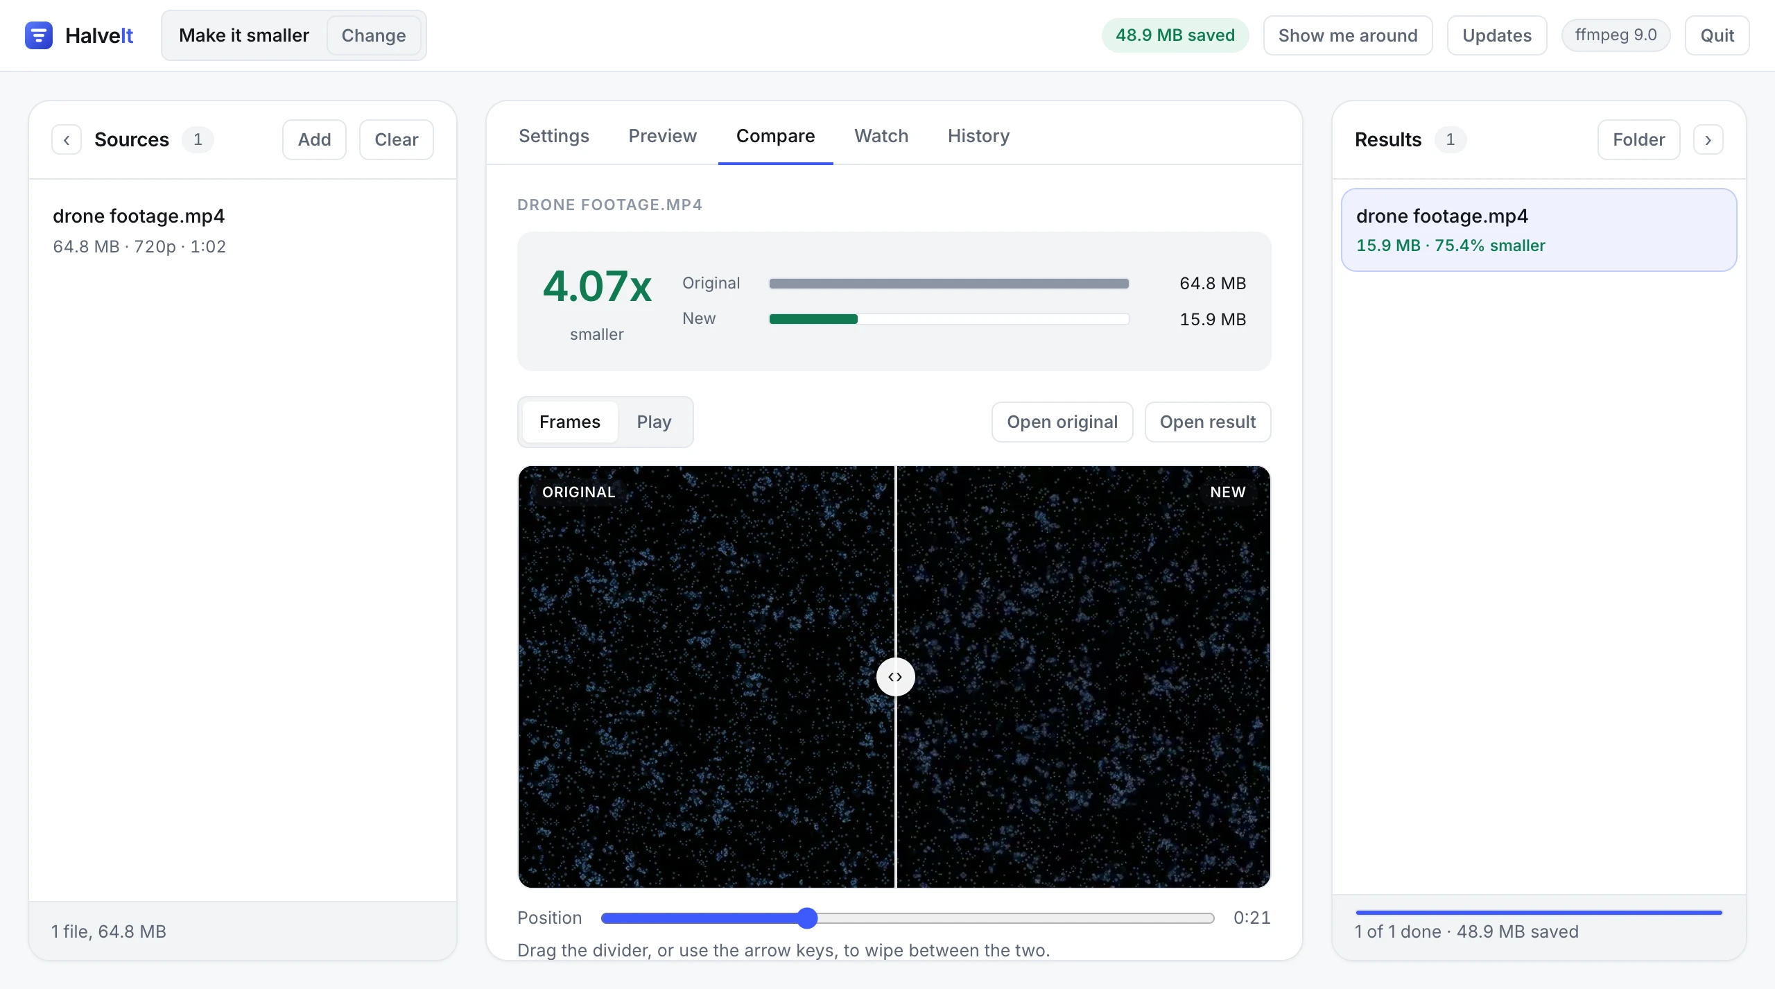Click the Position slider knob
Screen dimensions: 1775x989
pyautogui.click(x=807, y=918)
